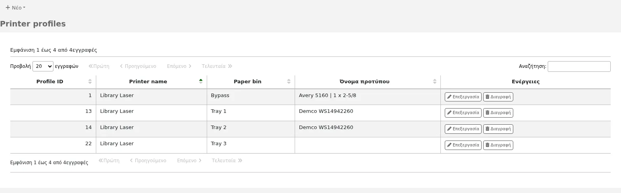Go to Πρώτη page in bottom pagination

[109, 161]
